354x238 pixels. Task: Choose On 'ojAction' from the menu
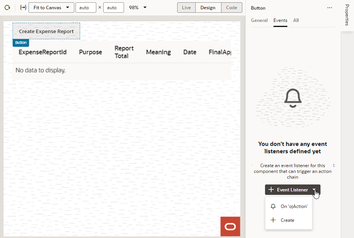coord(289,206)
